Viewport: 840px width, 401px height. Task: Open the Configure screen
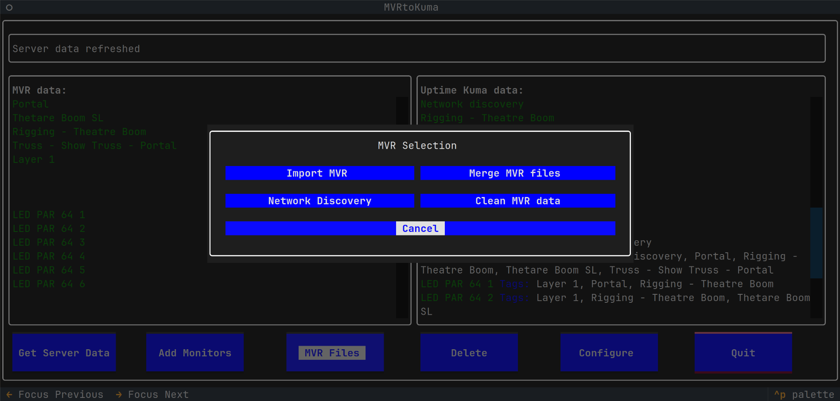[609, 352]
